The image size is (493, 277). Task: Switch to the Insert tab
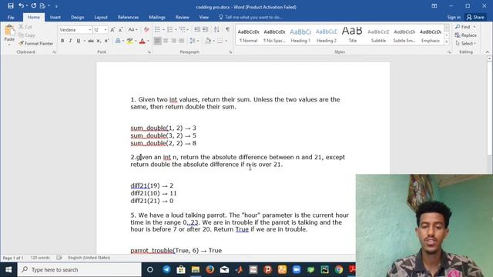[55, 17]
